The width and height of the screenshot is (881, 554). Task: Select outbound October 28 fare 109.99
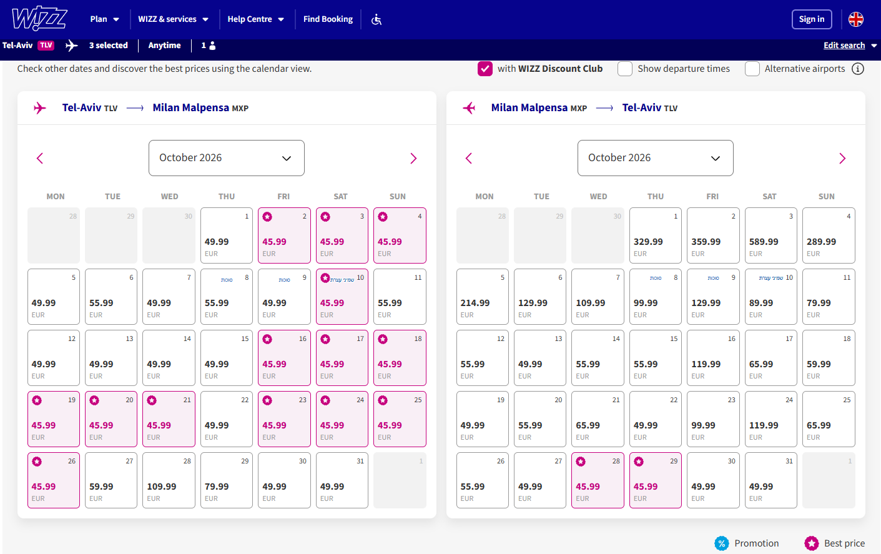tap(169, 480)
